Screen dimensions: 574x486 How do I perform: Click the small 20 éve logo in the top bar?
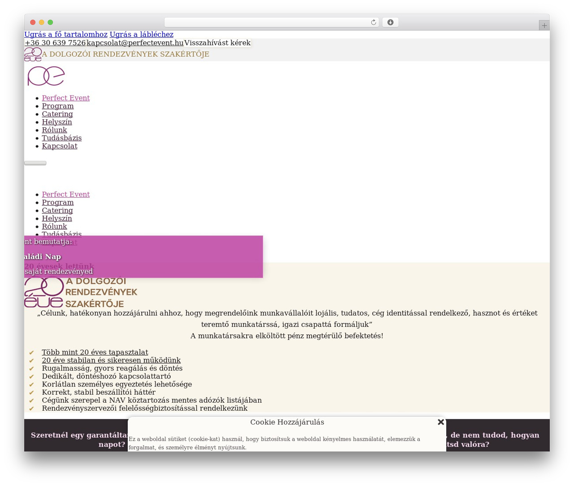(x=33, y=54)
